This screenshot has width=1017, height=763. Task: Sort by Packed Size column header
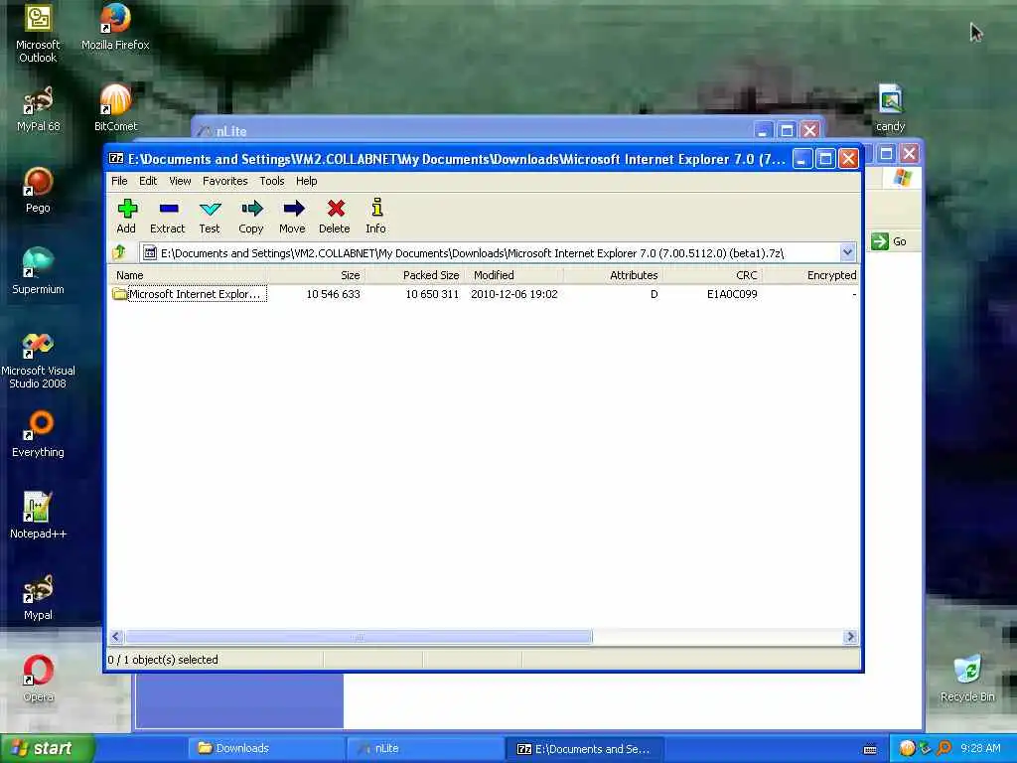tap(414, 275)
